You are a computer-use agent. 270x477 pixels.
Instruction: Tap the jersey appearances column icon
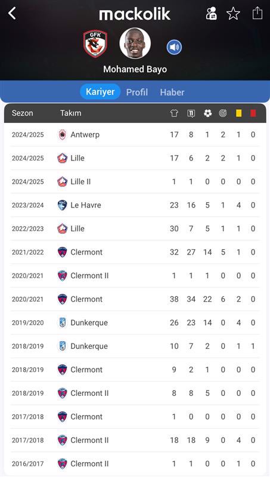click(x=174, y=113)
